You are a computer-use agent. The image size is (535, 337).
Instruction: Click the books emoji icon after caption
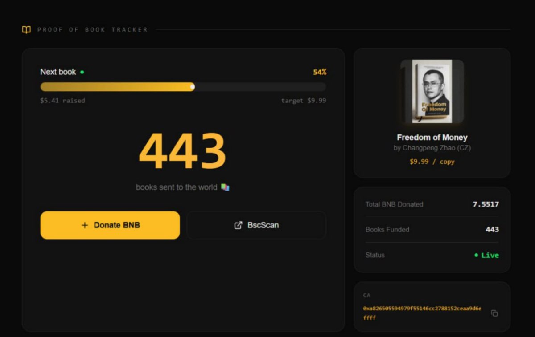pyautogui.click(x=225, y=187)
